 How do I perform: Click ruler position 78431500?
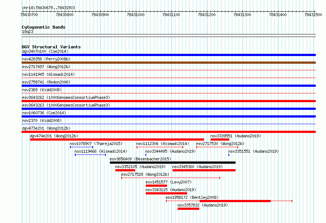pyautogui.click(x=313, y=15)
